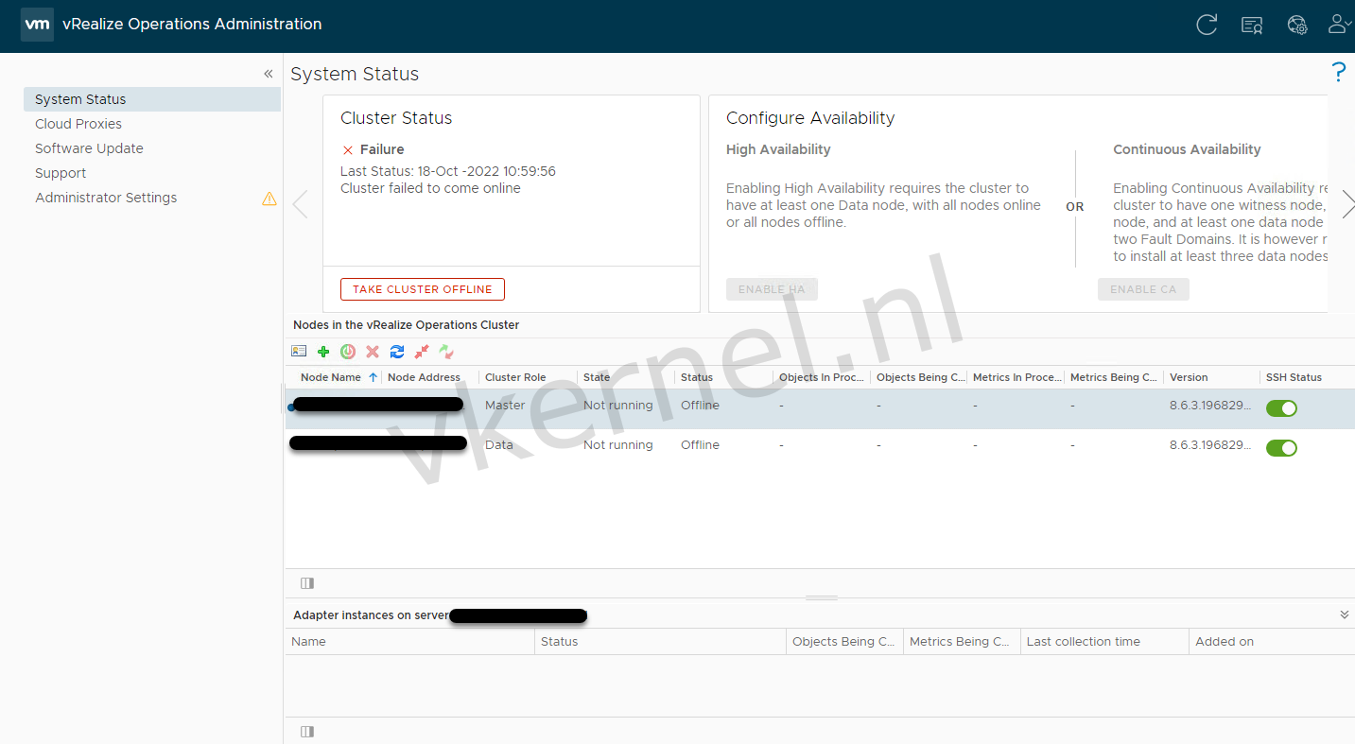Open the power on/off node action
Viewport: 1355px width, 744px height.
pyautogui.click(x=348, y=351)
